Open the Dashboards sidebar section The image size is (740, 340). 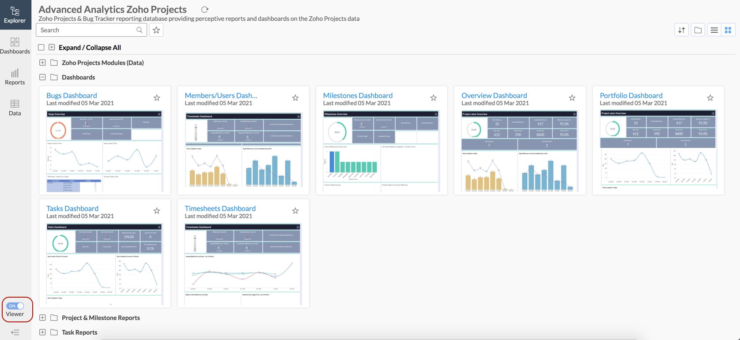coord(15,46)
